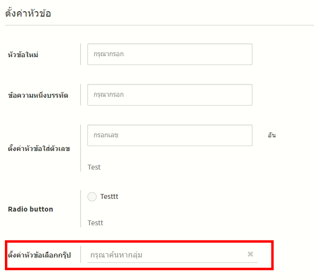Click the vertical separator beside หัวข้อใหม่ label
This screenshot has height=280, width=314.
pos(81,54)
